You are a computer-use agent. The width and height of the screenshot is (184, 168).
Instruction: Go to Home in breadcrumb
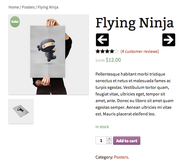(x=14, y=7)
